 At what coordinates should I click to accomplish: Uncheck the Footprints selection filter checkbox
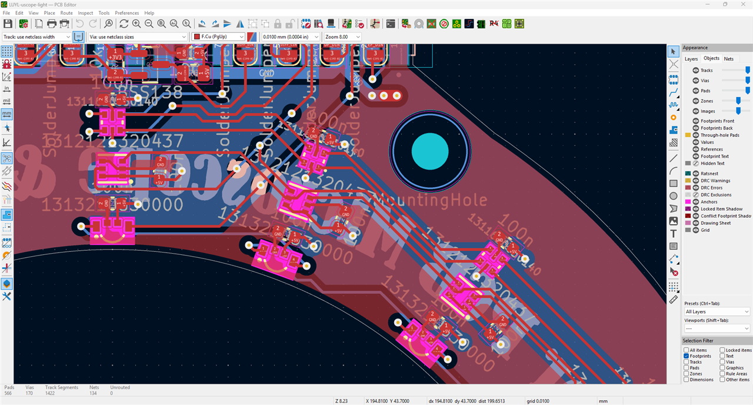[x=686, y=356]
